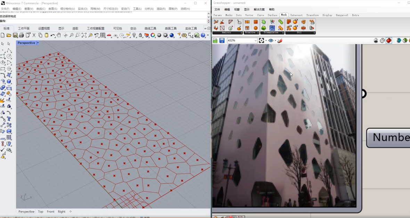410x218 pixels.
Task: Click the Undo arrow icon in Rhino
Action: 53,35
